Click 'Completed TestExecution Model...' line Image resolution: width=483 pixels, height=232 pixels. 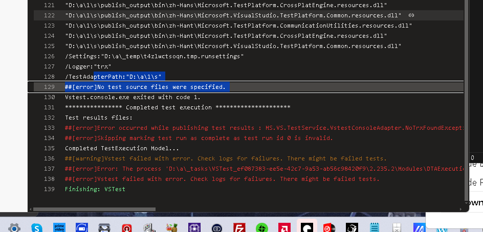point(122,148)
